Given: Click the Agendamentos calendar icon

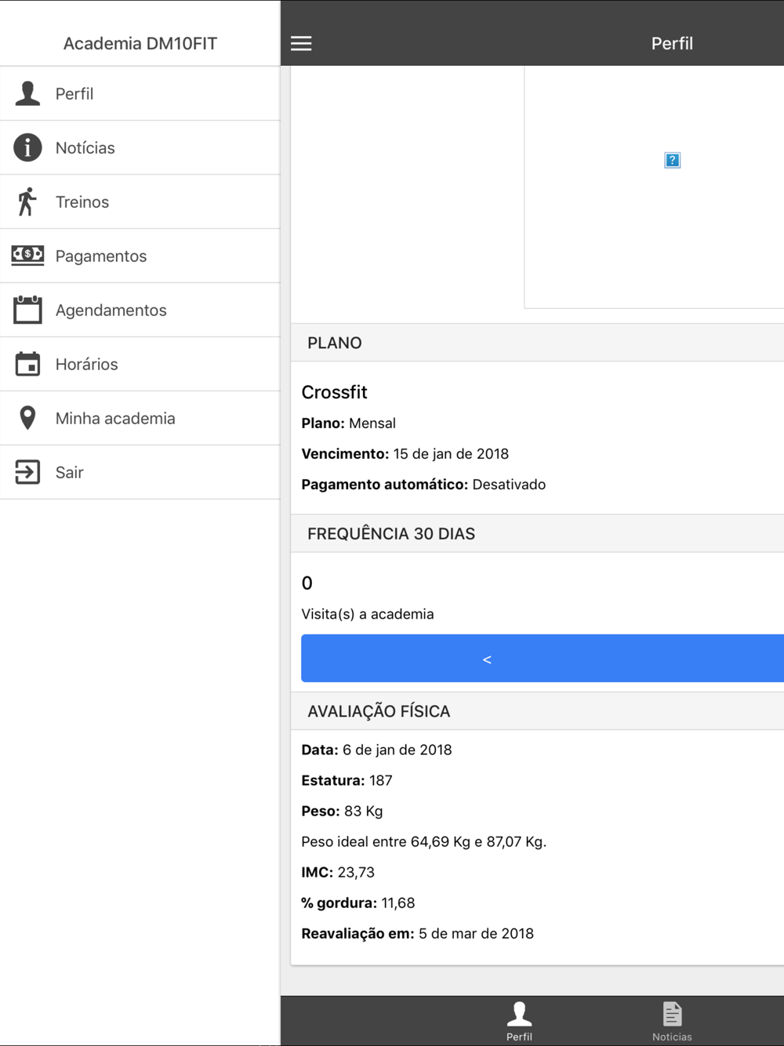Looking at the screenshot, I should click(x=27, y=310).
